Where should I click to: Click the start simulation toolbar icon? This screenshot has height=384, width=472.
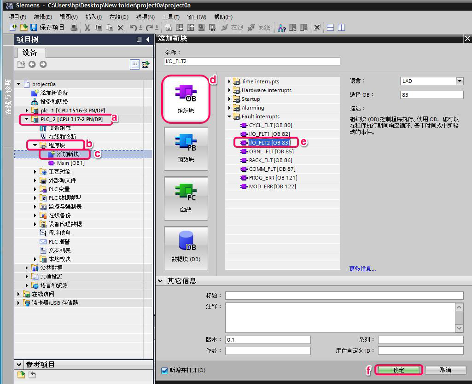click(201, 28)
